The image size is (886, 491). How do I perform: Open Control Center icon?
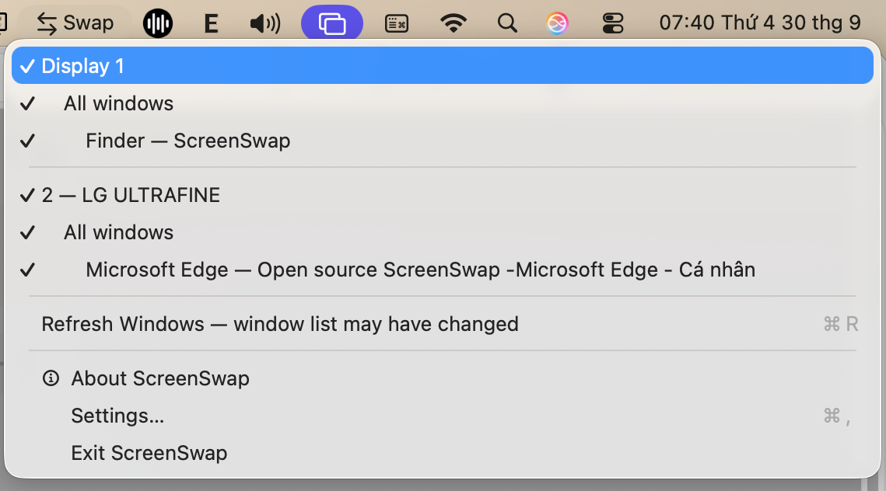(613, 23)
